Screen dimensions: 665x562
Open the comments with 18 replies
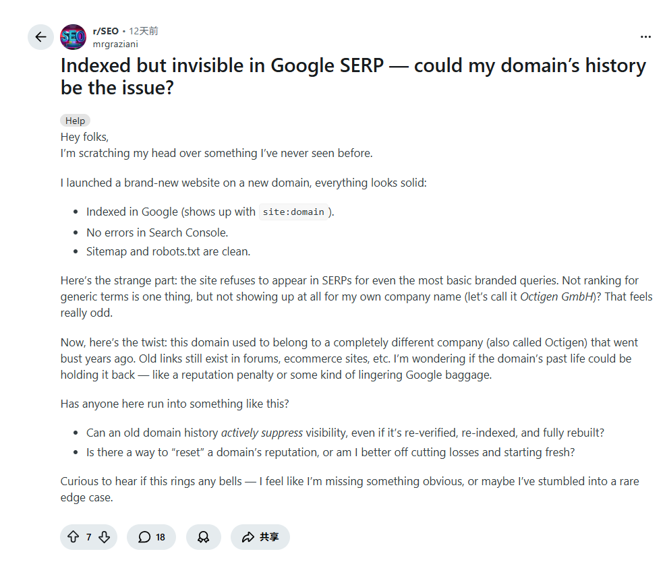[x=151, y=537]
